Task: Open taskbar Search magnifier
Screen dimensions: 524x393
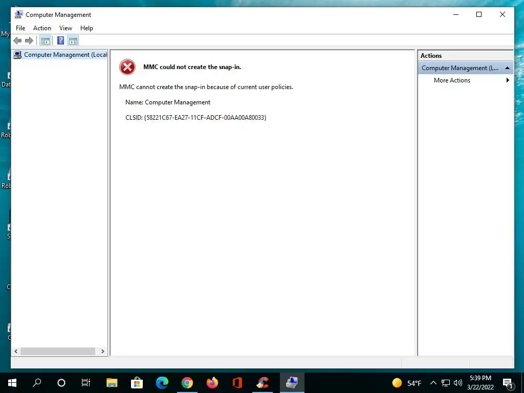Action: (37, 383)
